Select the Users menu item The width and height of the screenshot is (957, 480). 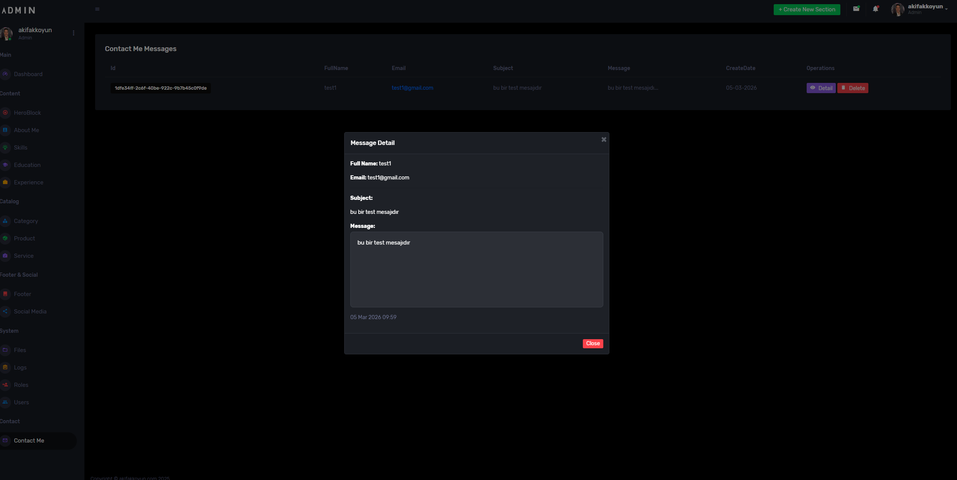pyautogui.click(x=21, y=402)
